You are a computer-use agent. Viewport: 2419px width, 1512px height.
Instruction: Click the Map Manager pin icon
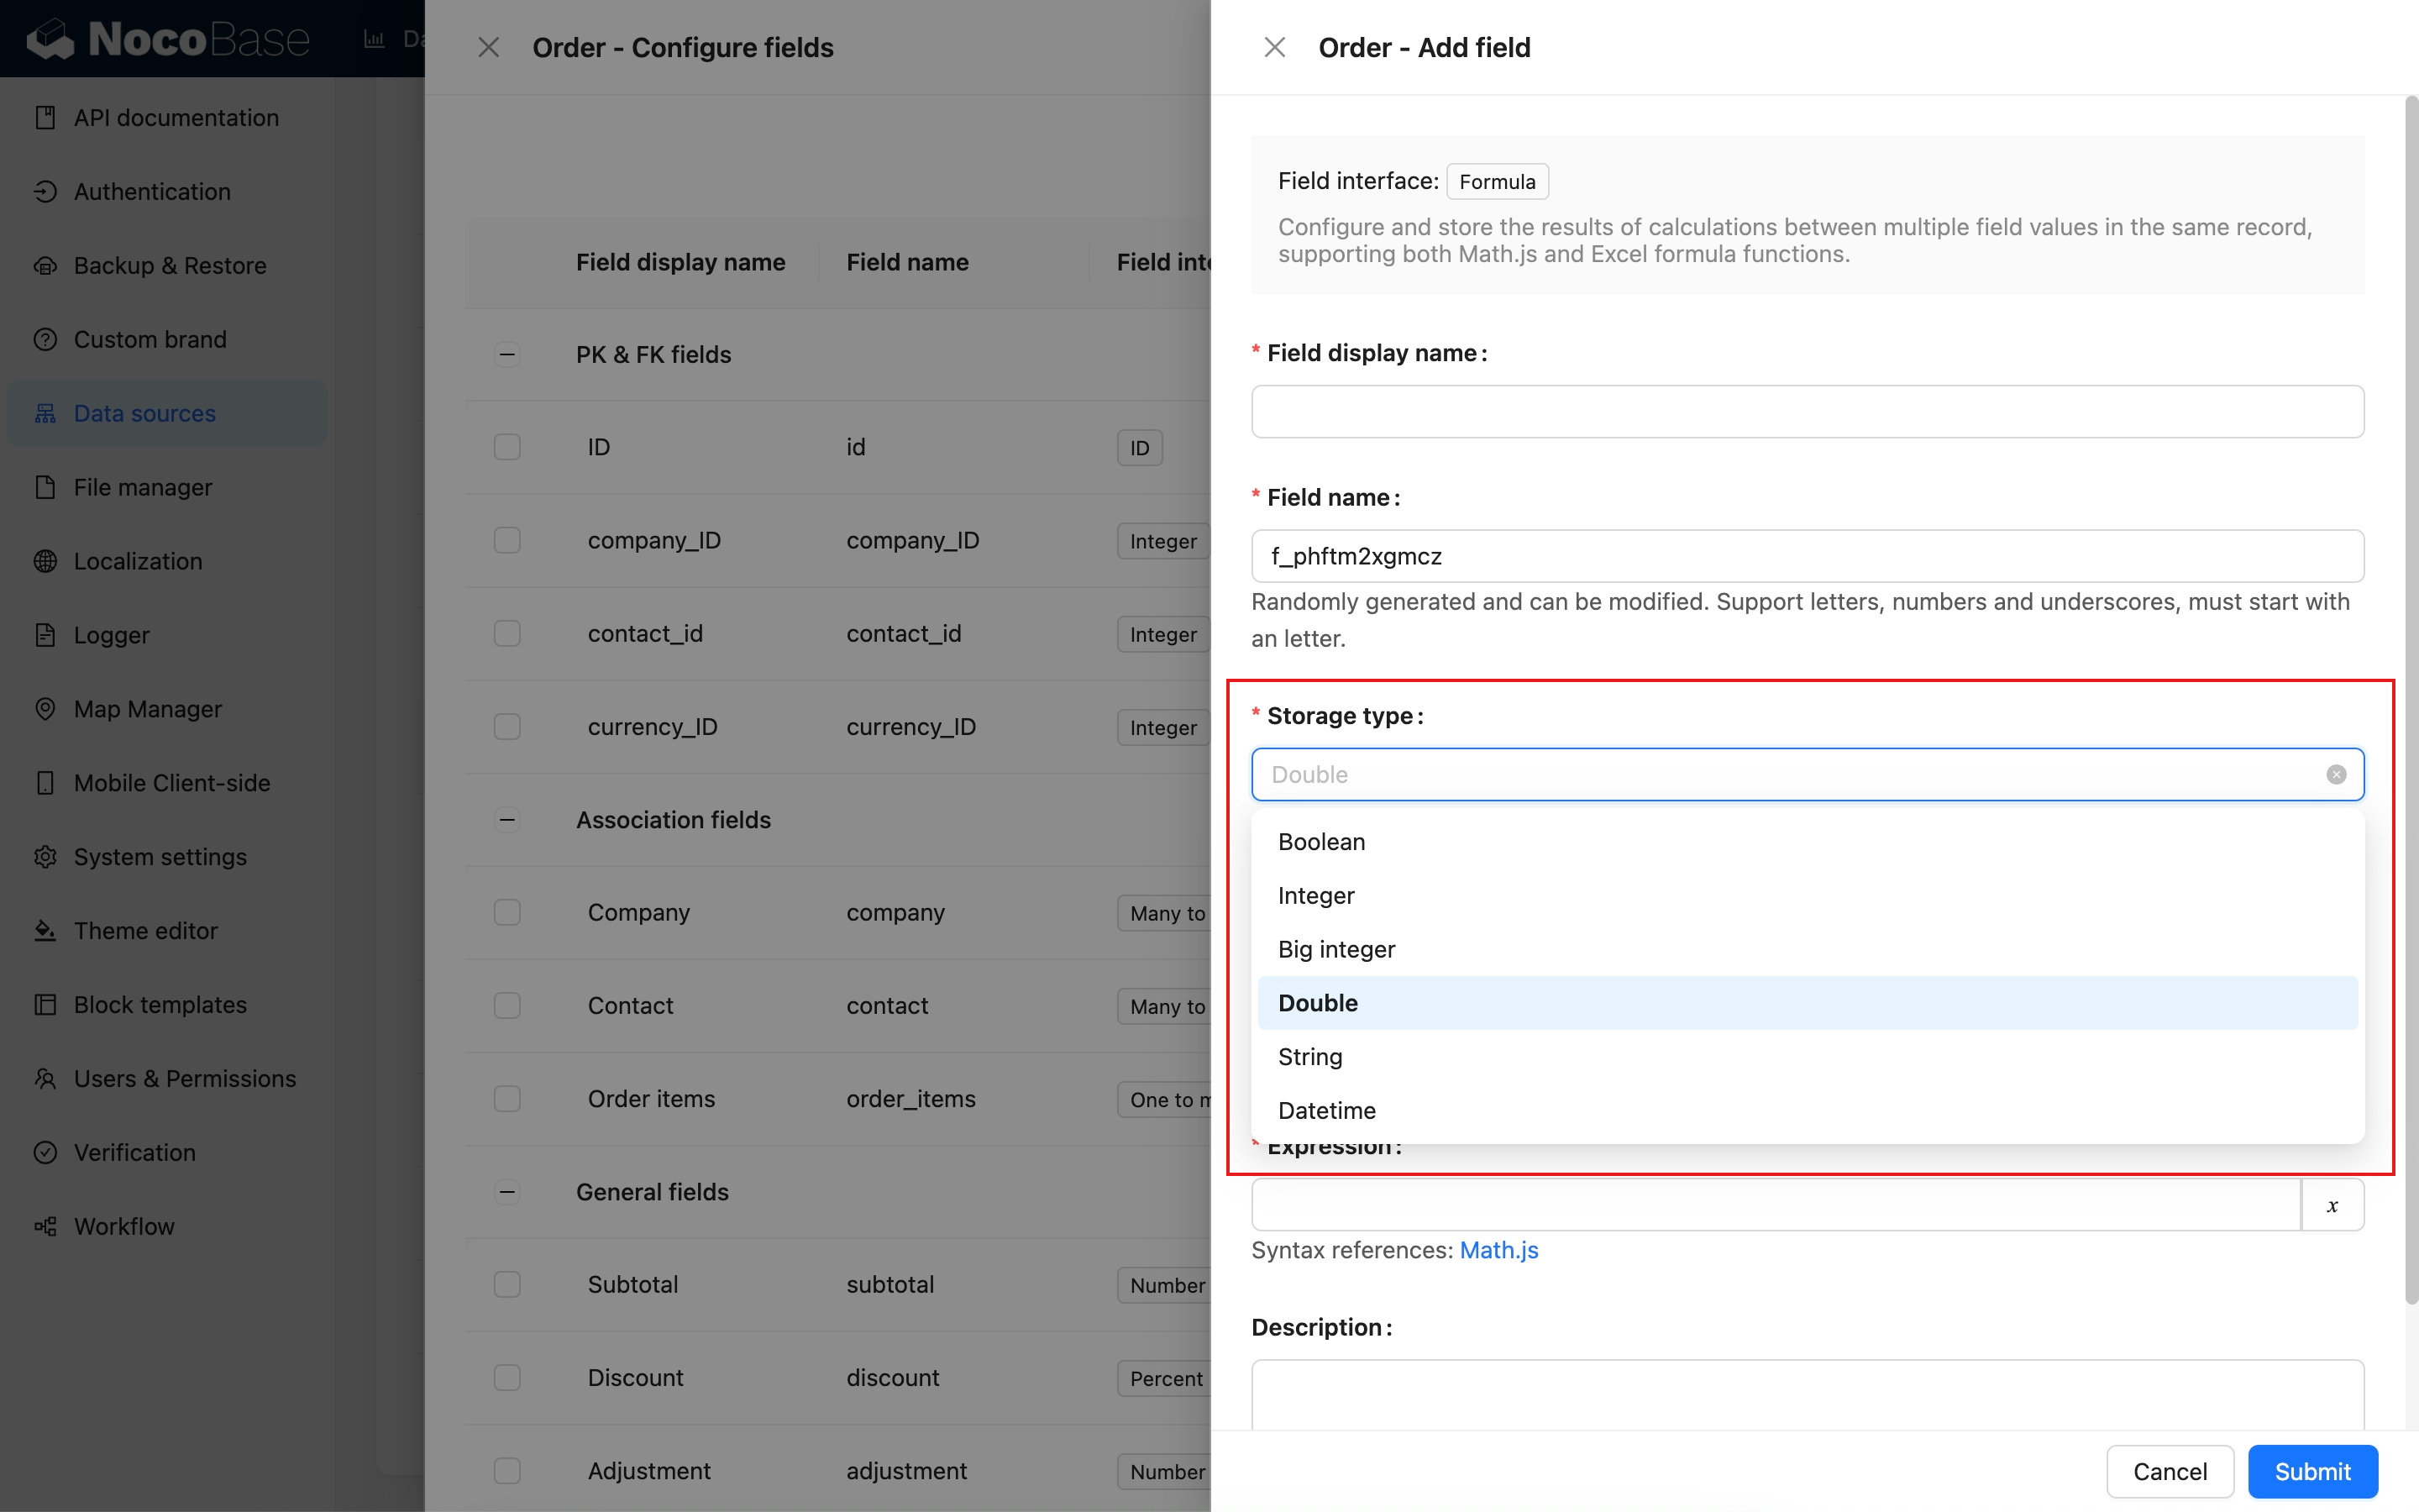click(x=45, y=709)
